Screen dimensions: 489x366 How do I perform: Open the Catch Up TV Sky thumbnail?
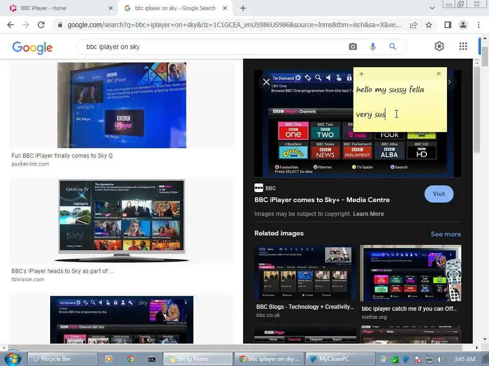pyautogui.click(x=122, y=220)
